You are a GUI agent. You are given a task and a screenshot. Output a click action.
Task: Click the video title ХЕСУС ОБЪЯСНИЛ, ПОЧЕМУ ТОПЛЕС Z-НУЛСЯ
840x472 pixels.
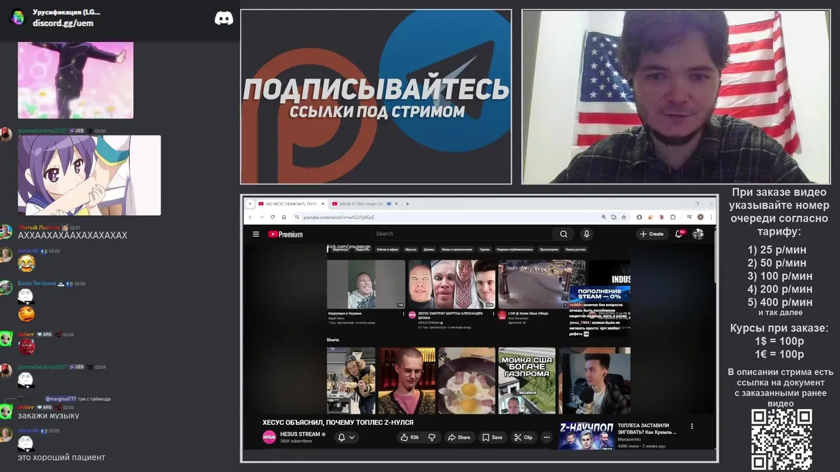click(338, 423)
